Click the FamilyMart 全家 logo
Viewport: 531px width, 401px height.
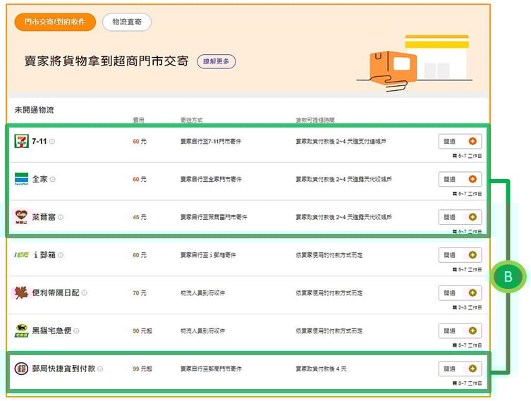21,179
